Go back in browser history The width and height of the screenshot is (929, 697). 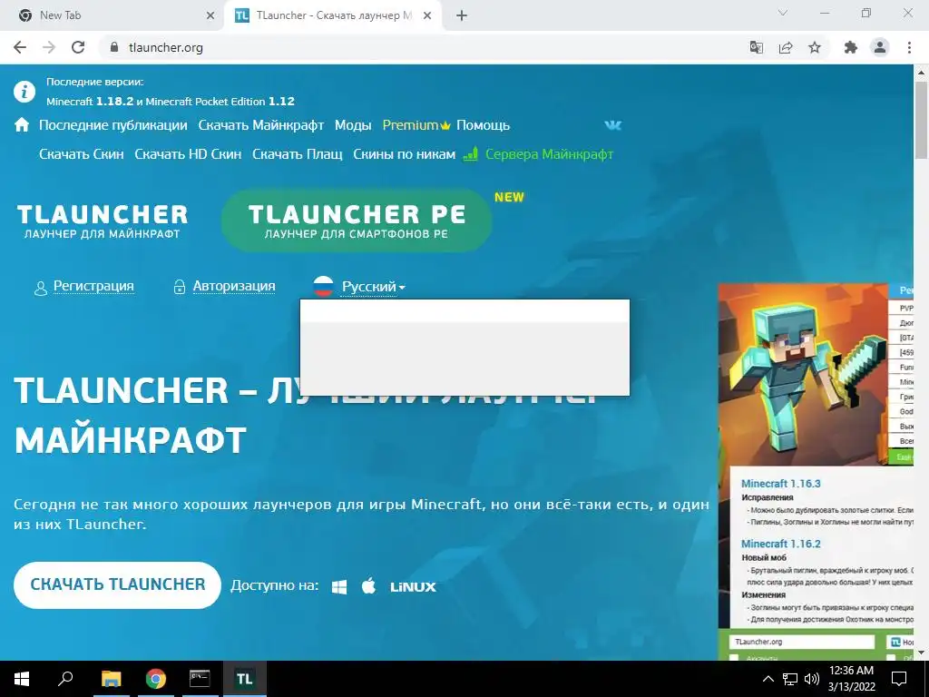[x=20, y=47]
